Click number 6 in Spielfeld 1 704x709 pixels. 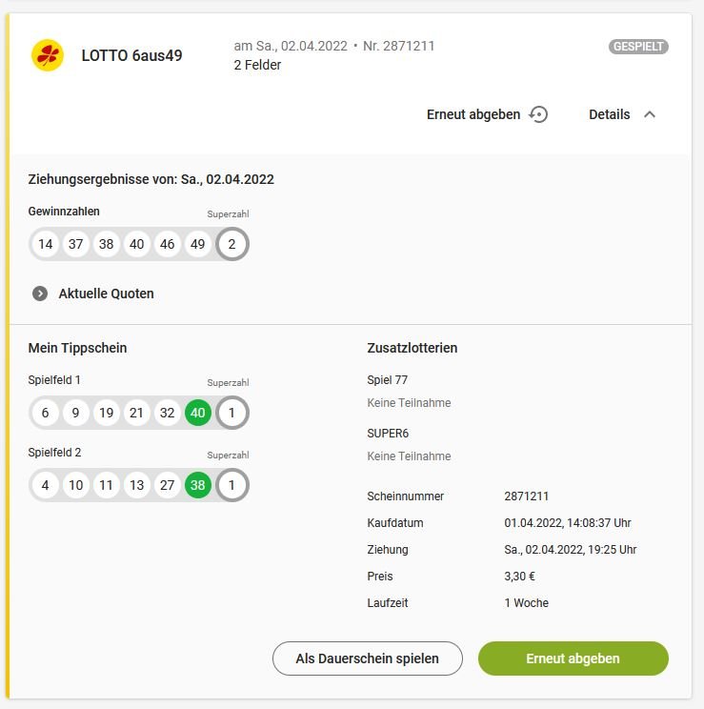tap(45, 413)
